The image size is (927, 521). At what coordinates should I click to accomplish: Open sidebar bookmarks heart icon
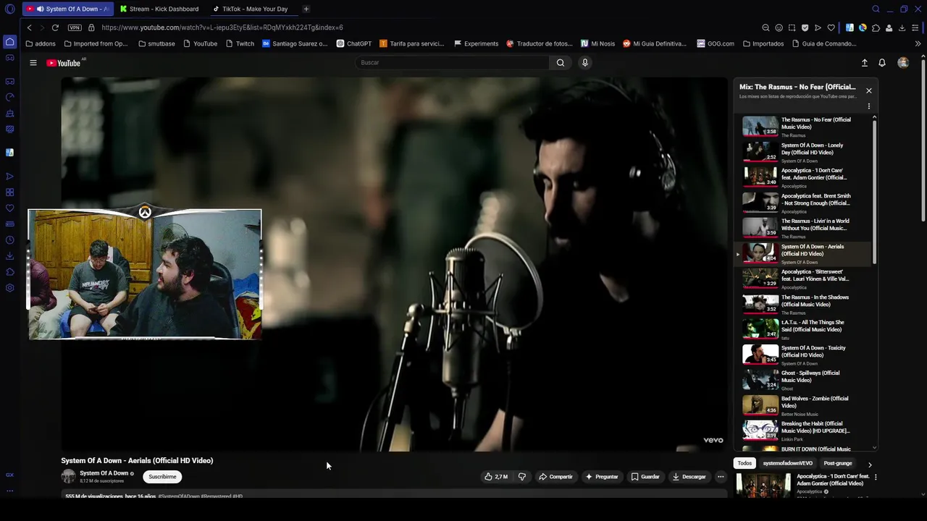[x=9, y=208]
